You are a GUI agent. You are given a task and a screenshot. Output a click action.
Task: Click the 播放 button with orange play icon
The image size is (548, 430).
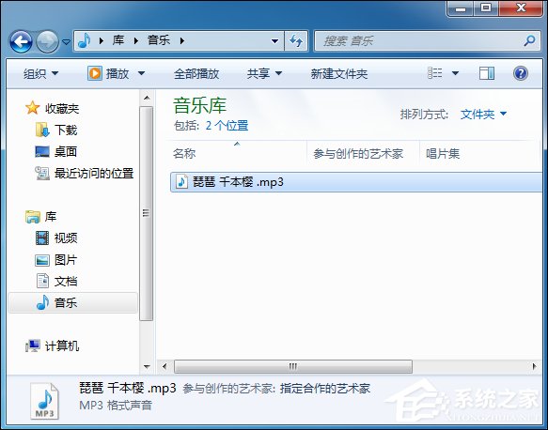coord(108,73)
